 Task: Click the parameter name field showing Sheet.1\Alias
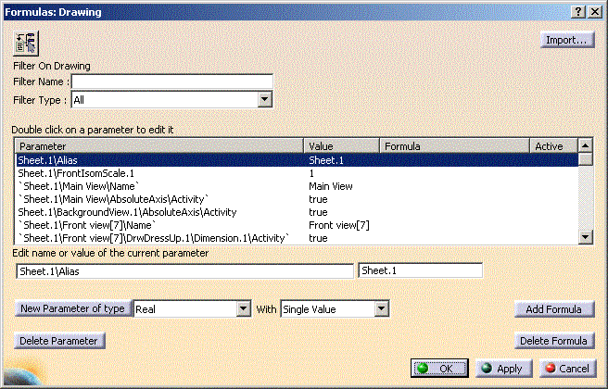click(x=185, y=270)
